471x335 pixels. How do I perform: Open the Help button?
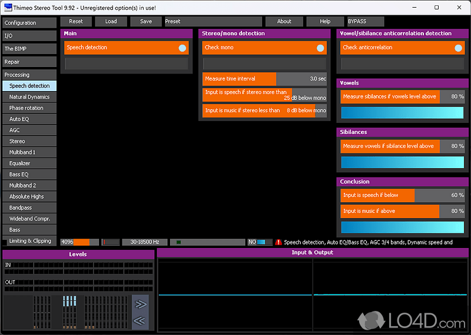point(325,21)
